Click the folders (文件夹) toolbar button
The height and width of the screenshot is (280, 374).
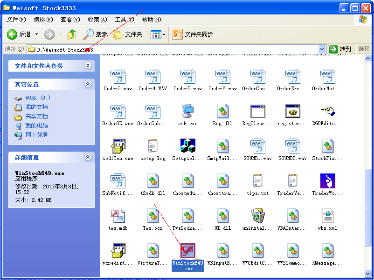(x=128, y=34)
